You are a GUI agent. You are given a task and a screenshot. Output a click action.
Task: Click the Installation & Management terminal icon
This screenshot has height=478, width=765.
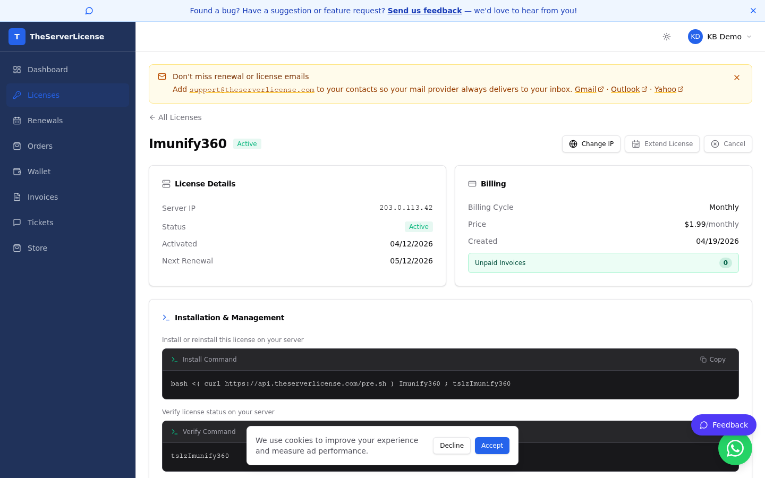[166, 318]
